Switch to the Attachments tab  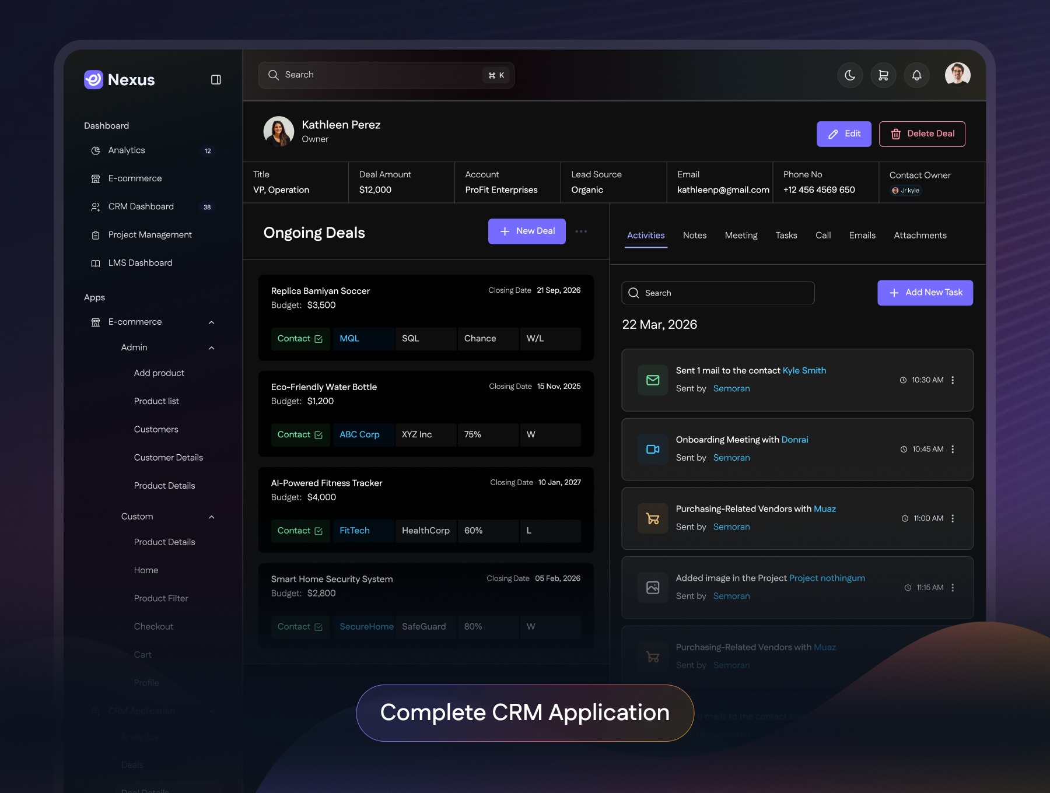920,236
